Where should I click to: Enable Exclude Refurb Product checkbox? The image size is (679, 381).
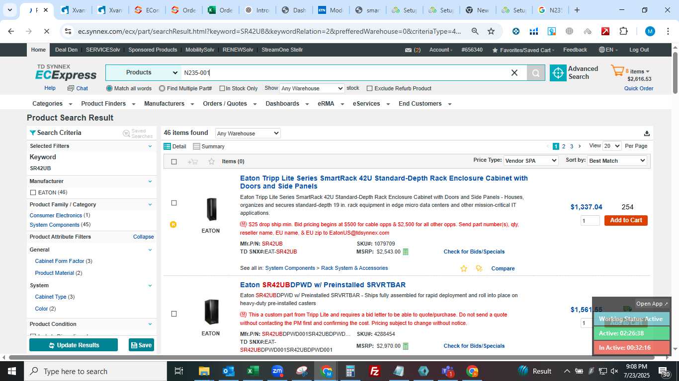pos(369,88)
